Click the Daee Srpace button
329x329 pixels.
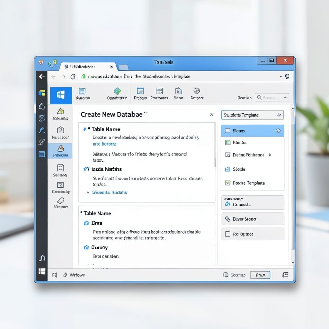[x=253, y=219]
